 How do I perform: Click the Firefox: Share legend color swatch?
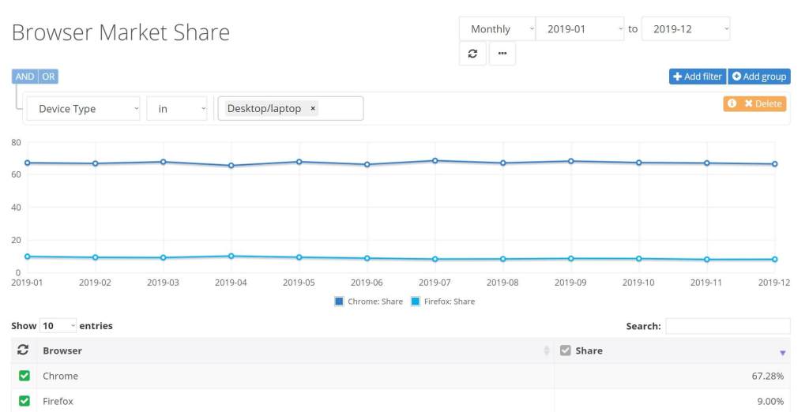pyautogui.click(x=416, y=302)
